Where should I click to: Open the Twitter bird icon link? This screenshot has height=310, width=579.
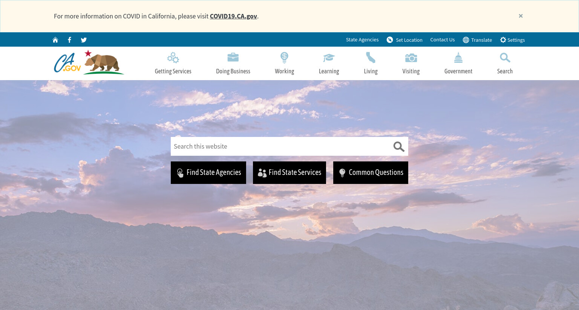[x=84, y=40]
